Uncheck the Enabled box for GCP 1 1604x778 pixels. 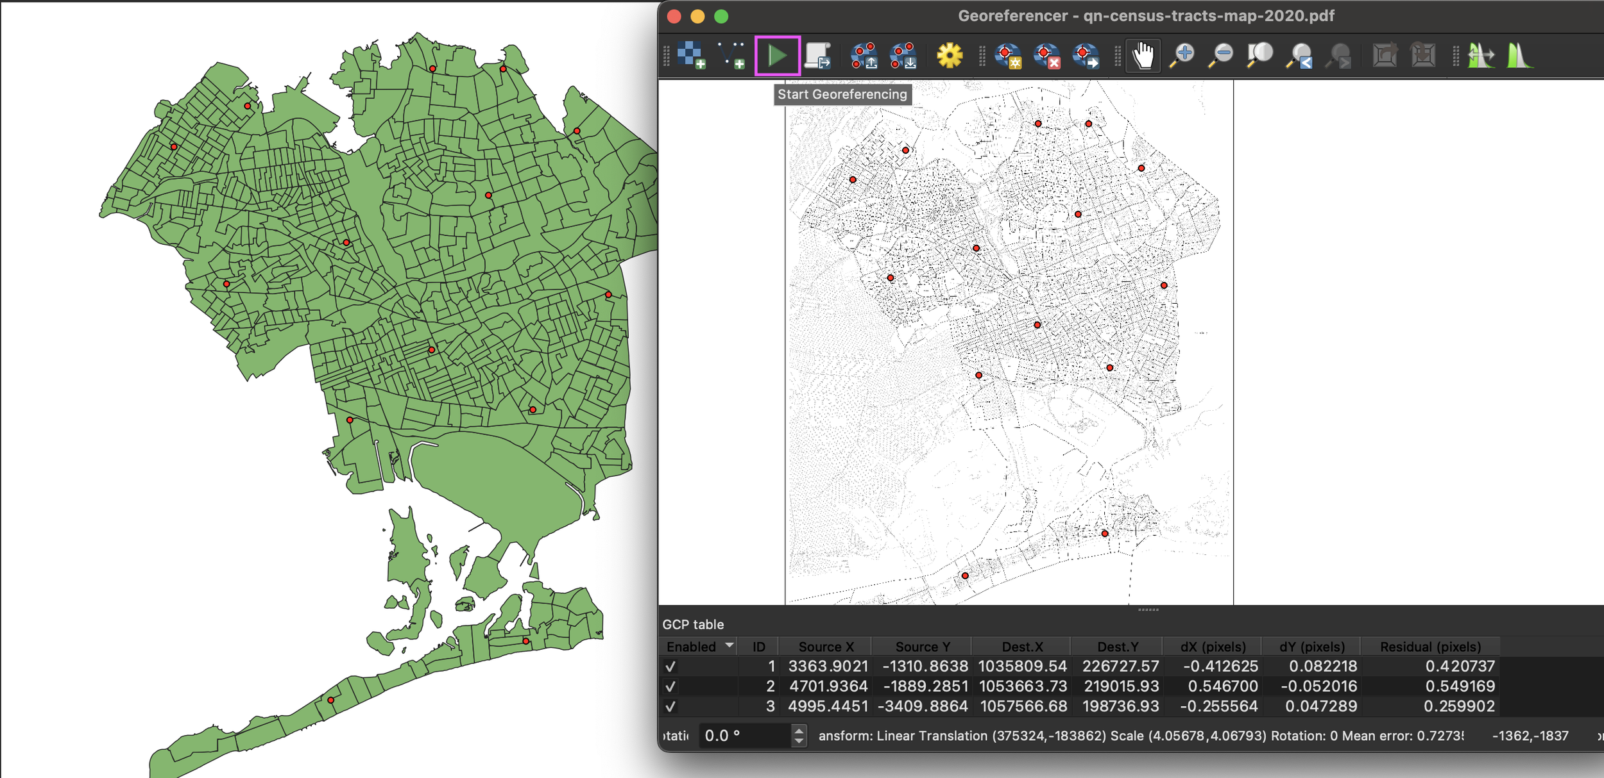pyautogui.click(x=670, y=666)
